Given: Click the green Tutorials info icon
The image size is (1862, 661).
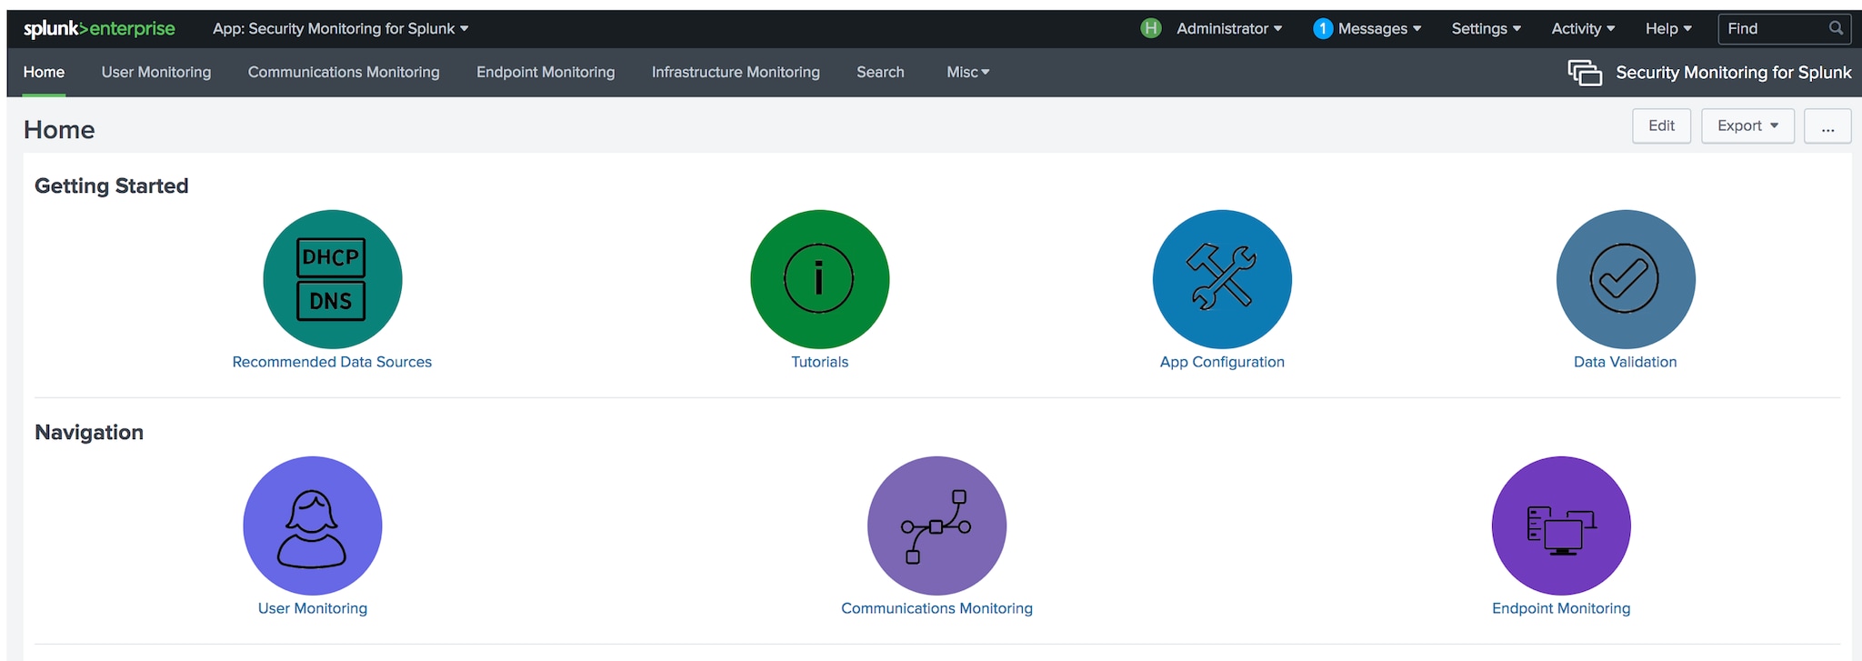Looking at the screenshot, I should pos(820,279).
